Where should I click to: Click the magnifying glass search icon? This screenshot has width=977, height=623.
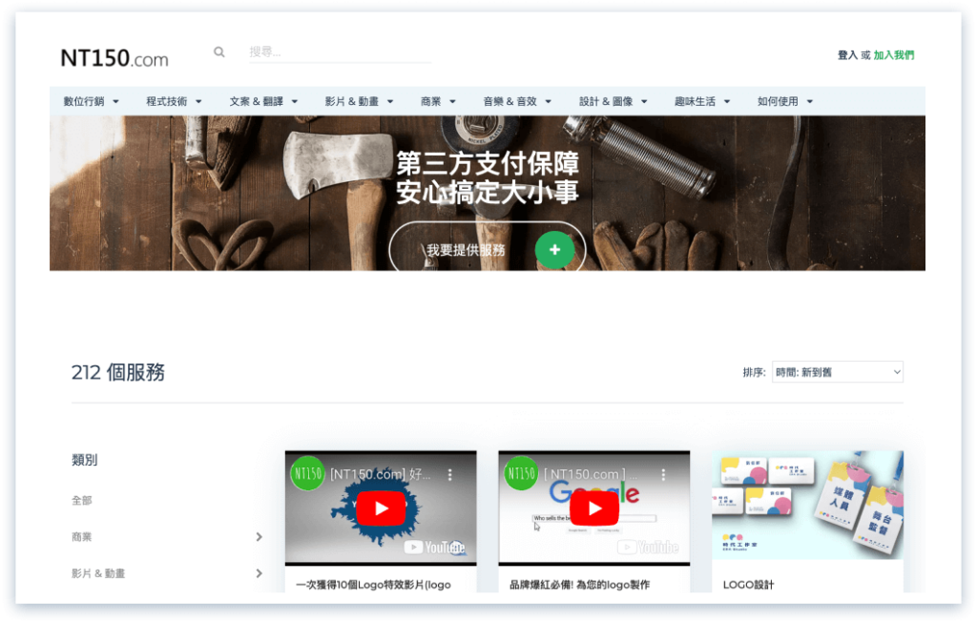coord(218,52)
